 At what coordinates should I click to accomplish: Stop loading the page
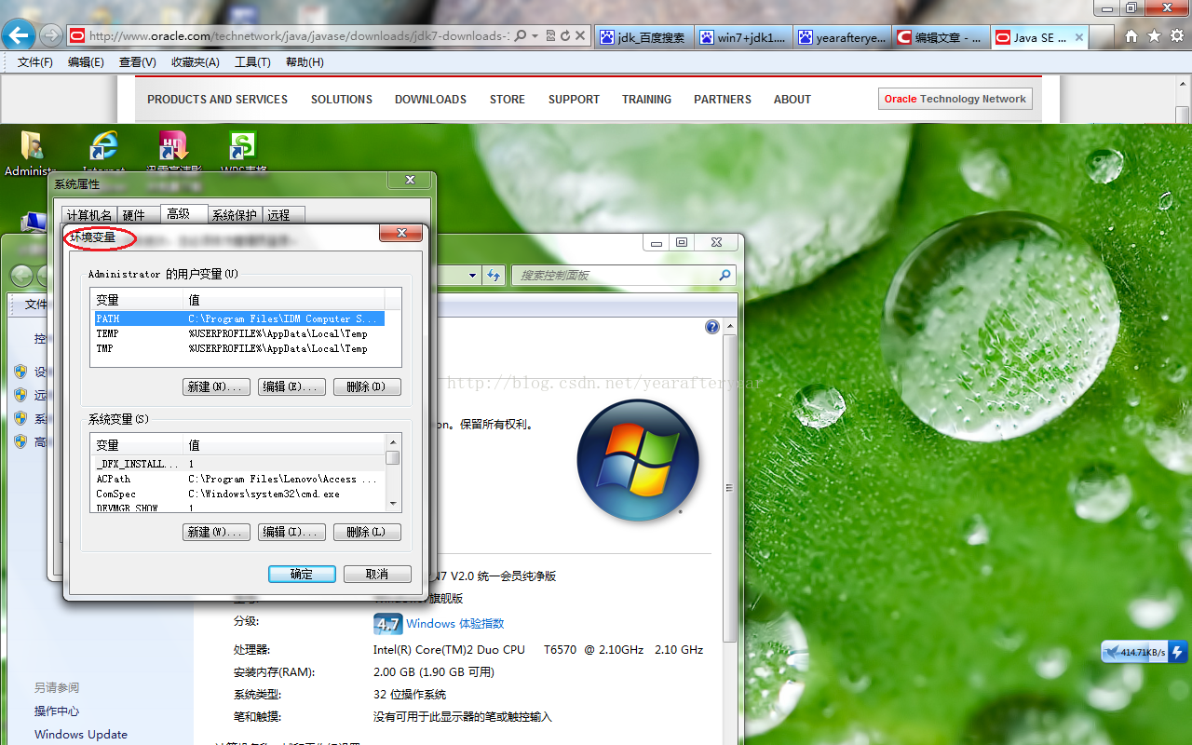pos(580,35)
